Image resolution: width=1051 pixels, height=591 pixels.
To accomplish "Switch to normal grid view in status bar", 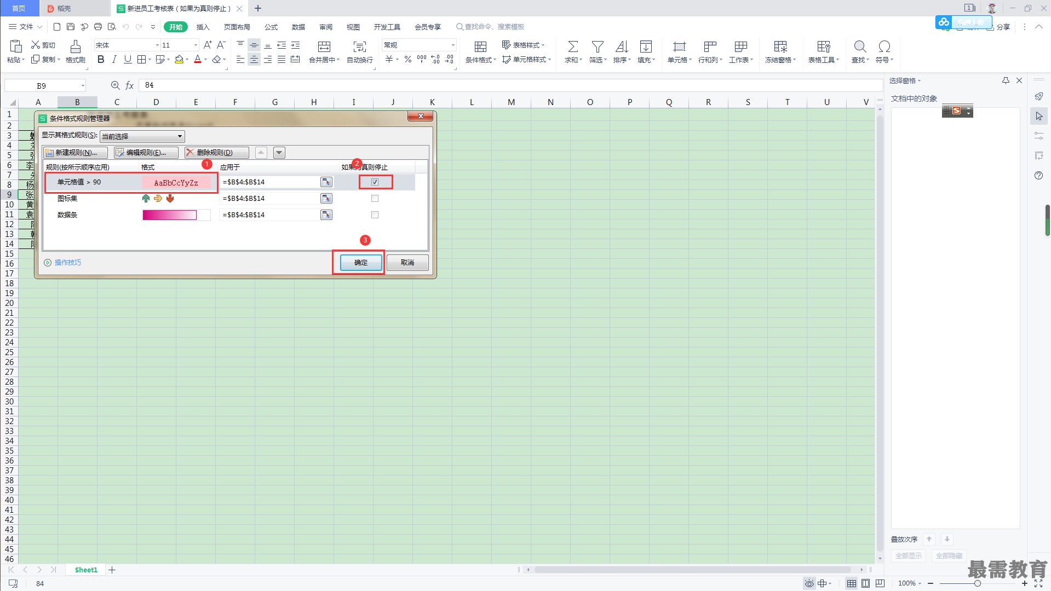I will pos(851,583).
